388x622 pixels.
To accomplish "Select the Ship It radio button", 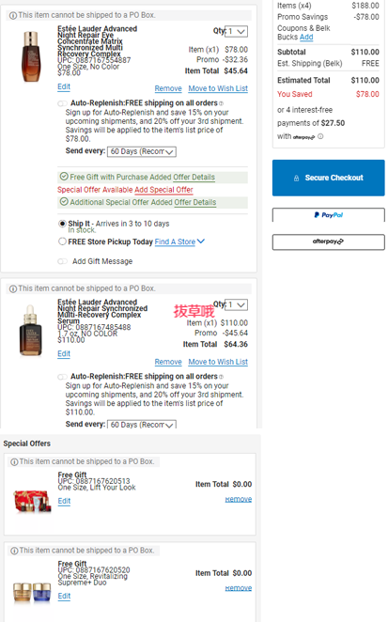I will tap(62, 224).
